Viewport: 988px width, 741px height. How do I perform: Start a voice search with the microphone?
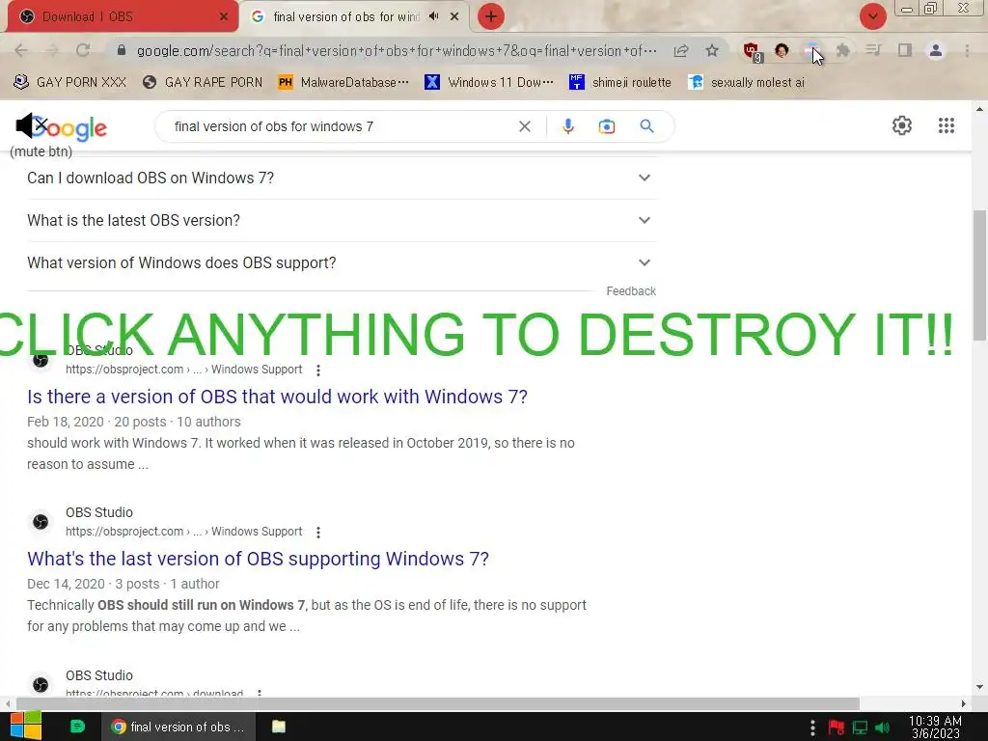tap(567, 126)
